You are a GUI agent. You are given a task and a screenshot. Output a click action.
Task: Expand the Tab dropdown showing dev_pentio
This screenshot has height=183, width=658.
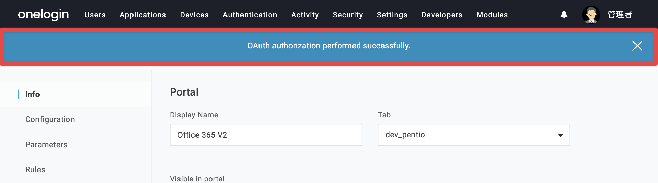474,135
